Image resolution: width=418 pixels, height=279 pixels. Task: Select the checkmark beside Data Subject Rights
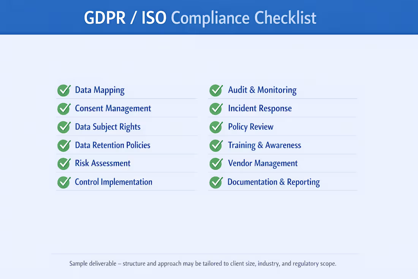point(64,127)
